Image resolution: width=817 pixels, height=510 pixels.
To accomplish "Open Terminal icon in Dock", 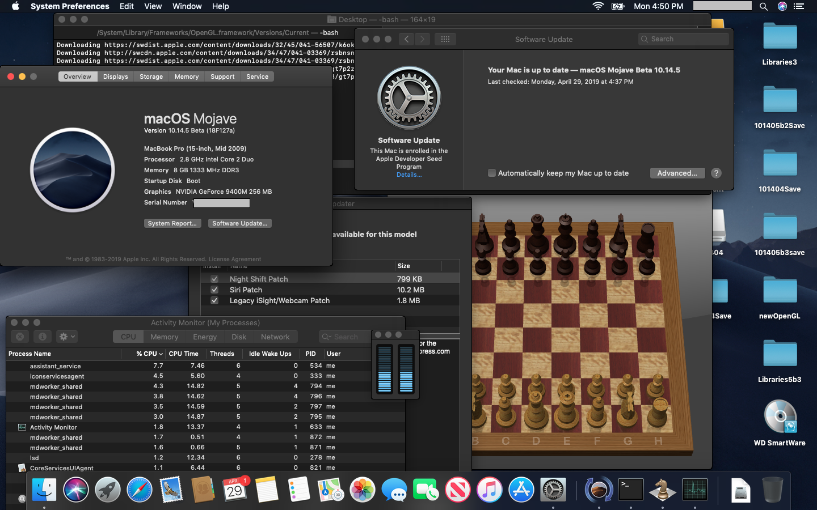I will point(630,490).
